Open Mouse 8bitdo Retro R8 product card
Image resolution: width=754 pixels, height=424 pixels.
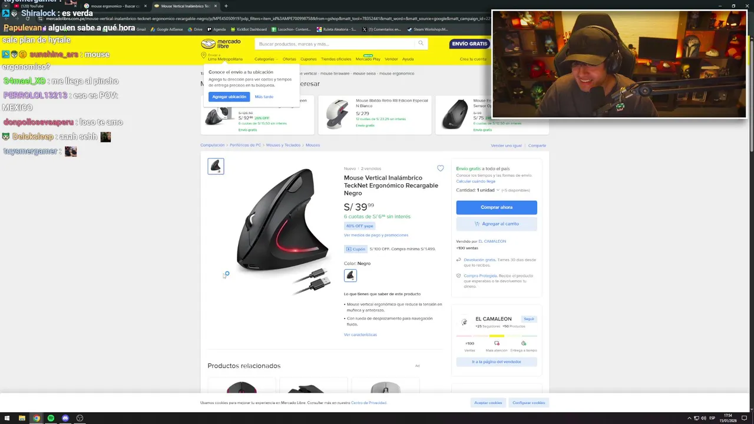point(375,115)
